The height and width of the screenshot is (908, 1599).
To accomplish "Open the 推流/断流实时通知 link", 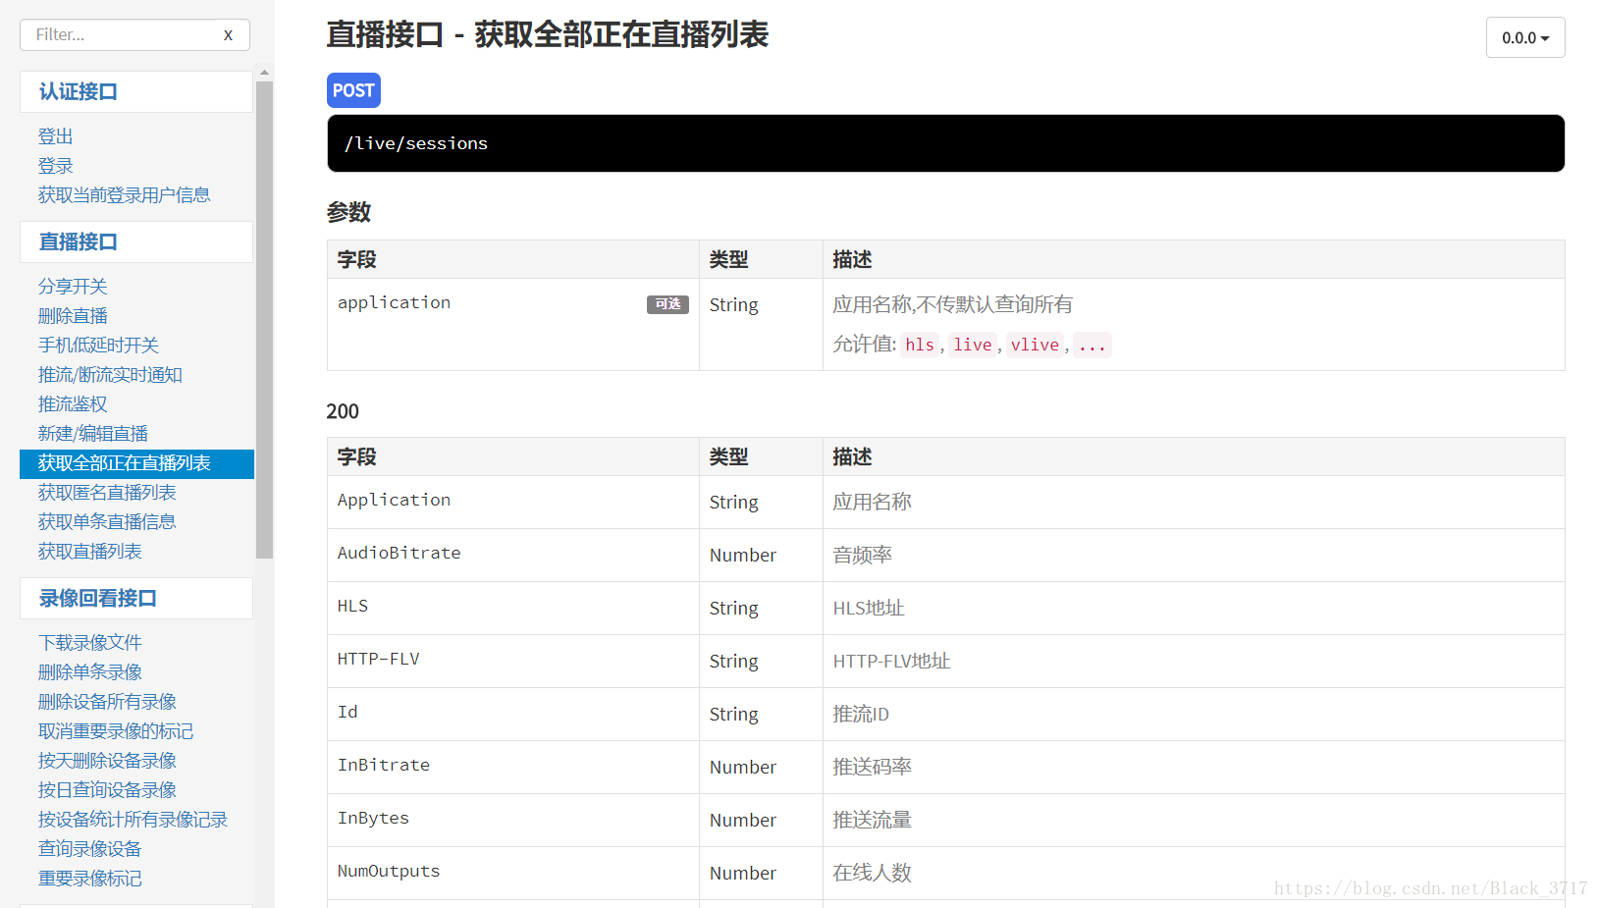I will (110, 375).
